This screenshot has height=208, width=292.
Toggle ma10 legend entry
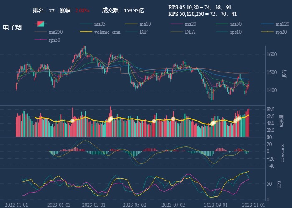[145, 24]
